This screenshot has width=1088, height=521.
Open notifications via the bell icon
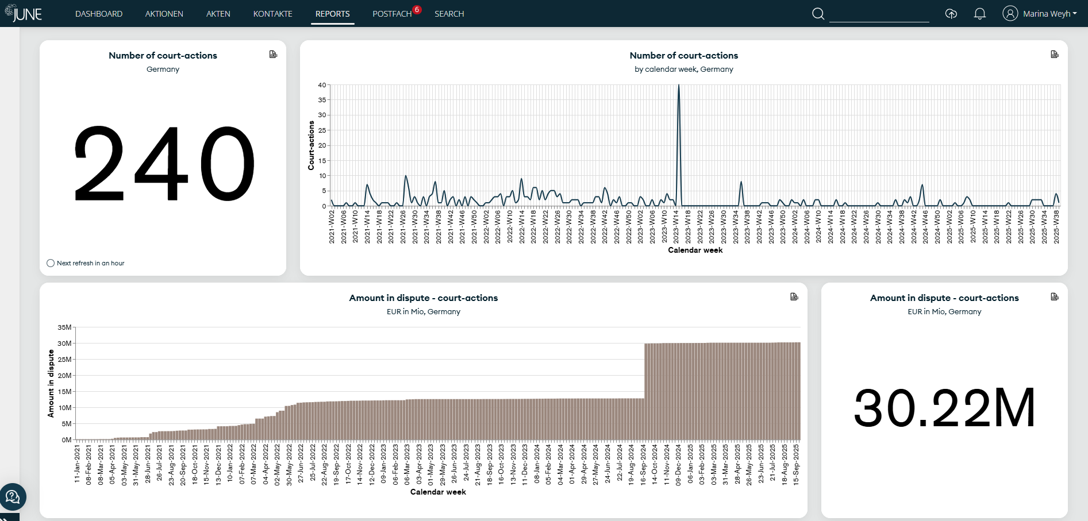[x=981, y=13]
